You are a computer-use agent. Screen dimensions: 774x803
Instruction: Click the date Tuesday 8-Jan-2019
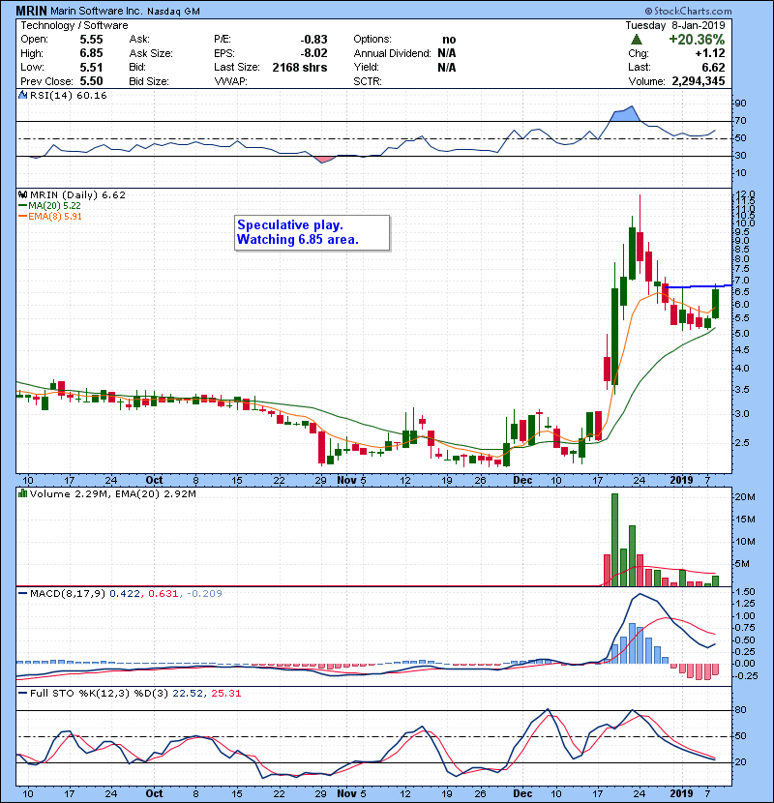pos(675,25)
